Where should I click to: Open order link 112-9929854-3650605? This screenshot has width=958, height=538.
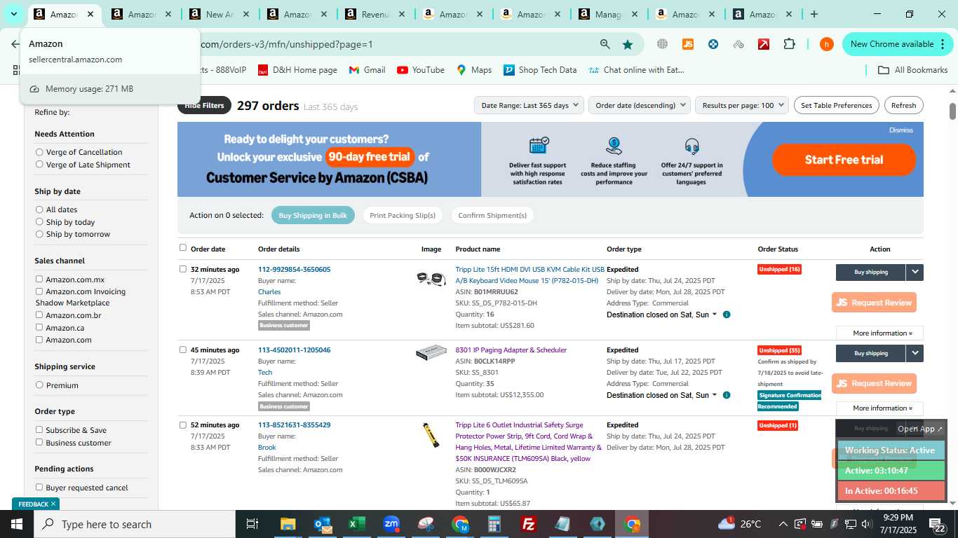(x=294, y=269)
